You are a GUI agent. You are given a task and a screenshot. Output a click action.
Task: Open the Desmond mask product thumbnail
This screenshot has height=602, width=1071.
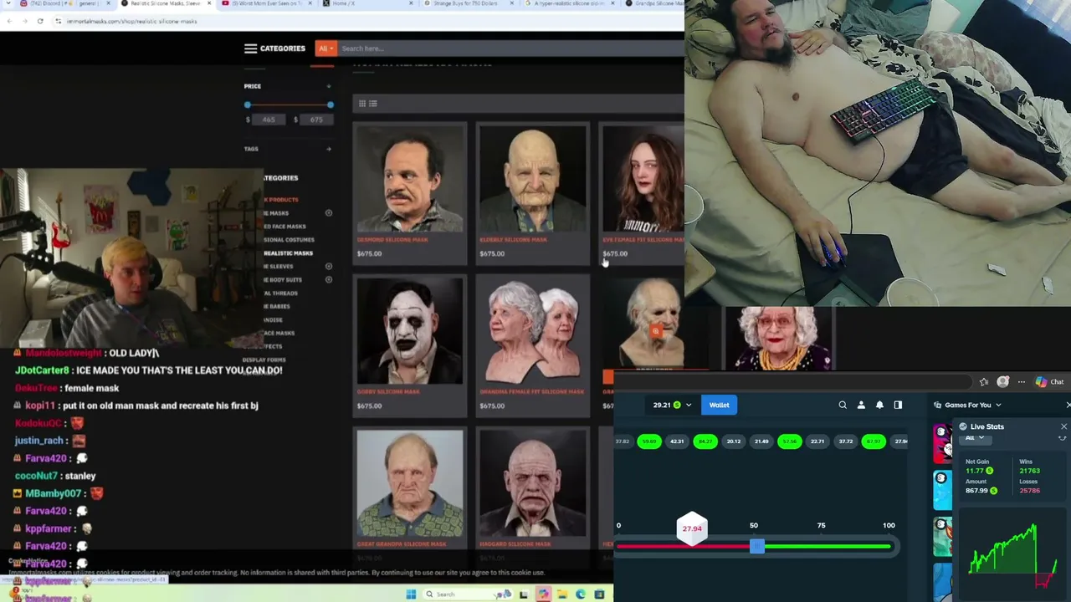410,178
